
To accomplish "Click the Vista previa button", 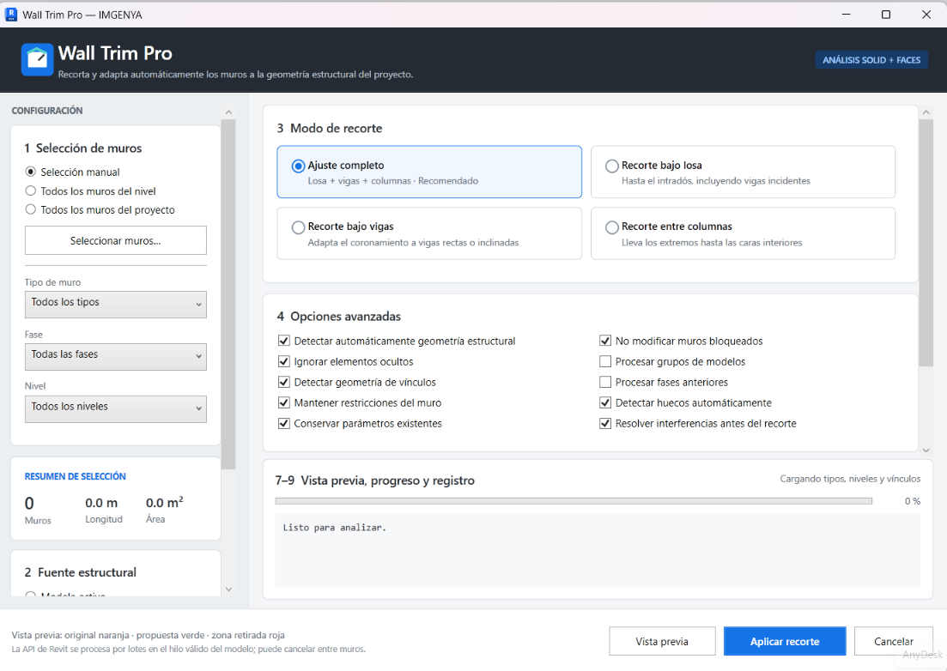I will (662, 642).
